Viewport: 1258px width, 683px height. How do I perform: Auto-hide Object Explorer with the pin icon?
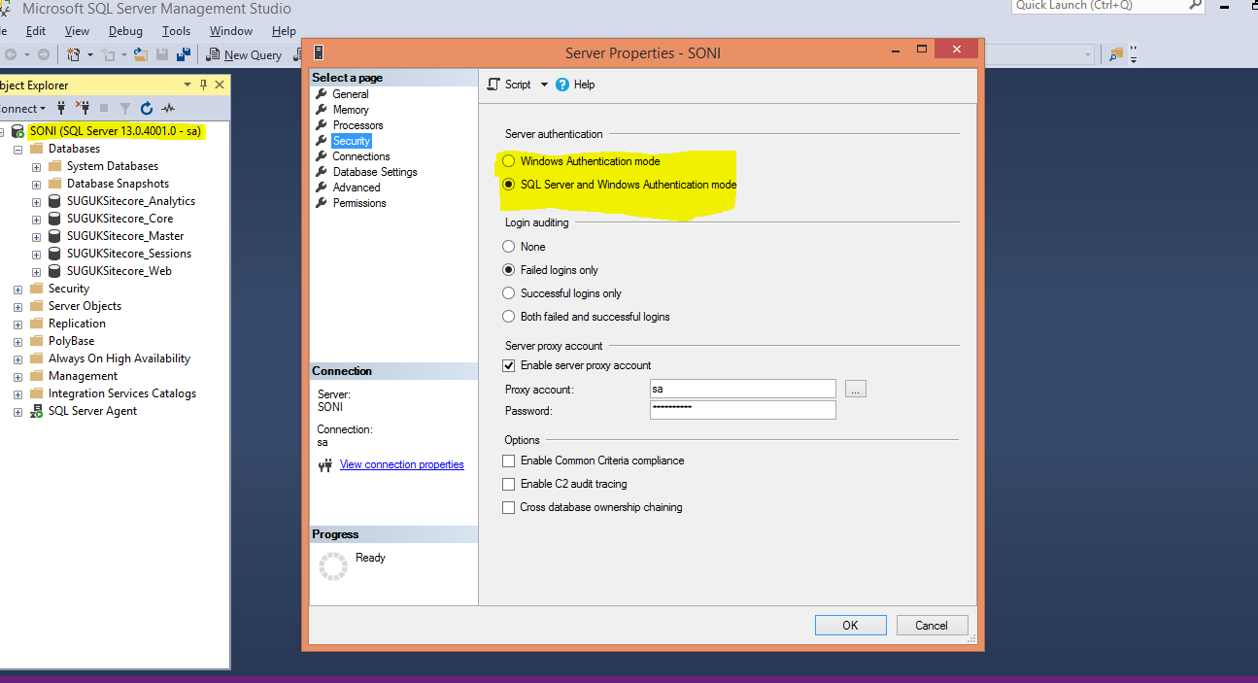coord(203,85)
